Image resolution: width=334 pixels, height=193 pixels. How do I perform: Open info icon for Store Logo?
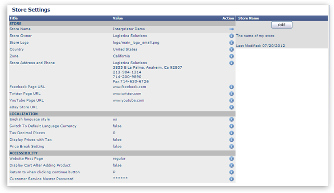pos(232,43)
